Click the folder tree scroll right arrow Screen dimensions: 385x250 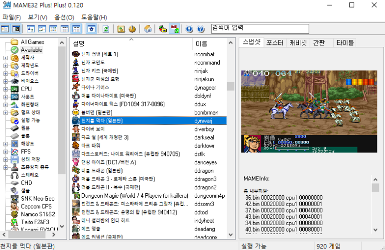pos(54,235)
